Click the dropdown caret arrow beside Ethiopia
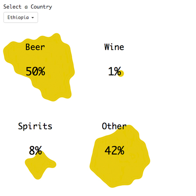The image size is (196, 196). (x=33, y=18)
